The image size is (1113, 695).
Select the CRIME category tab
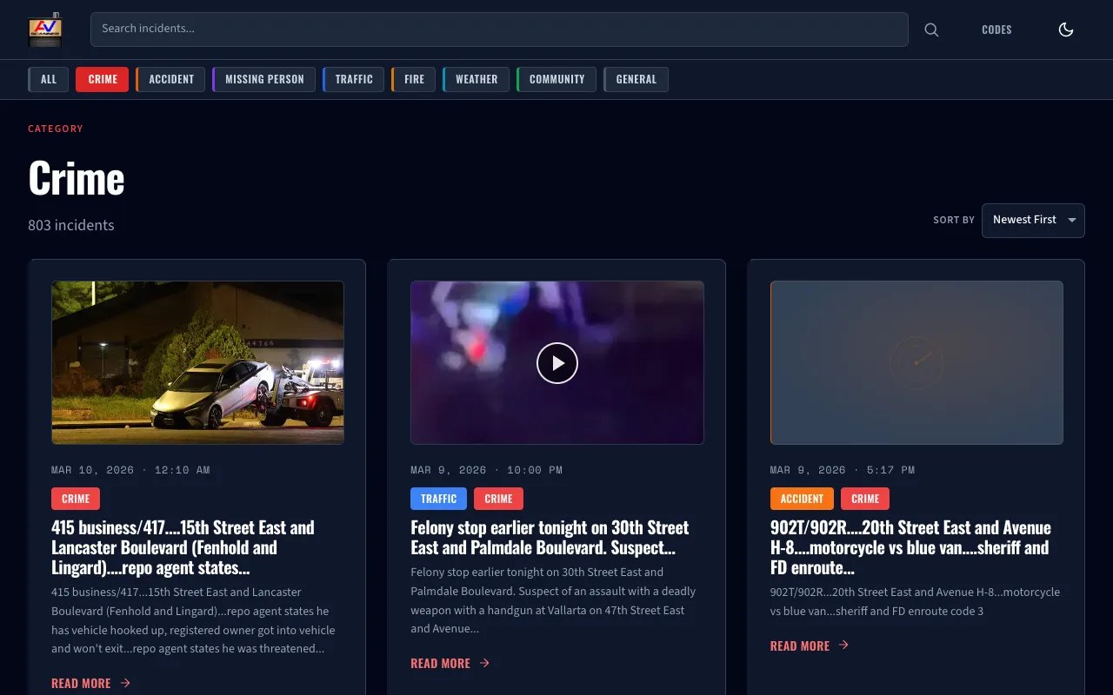point(102,79)
